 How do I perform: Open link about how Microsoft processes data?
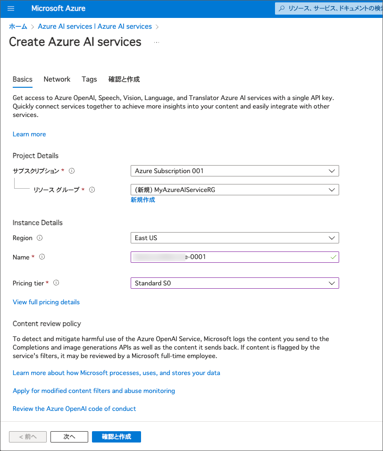[x=117, y=373]
